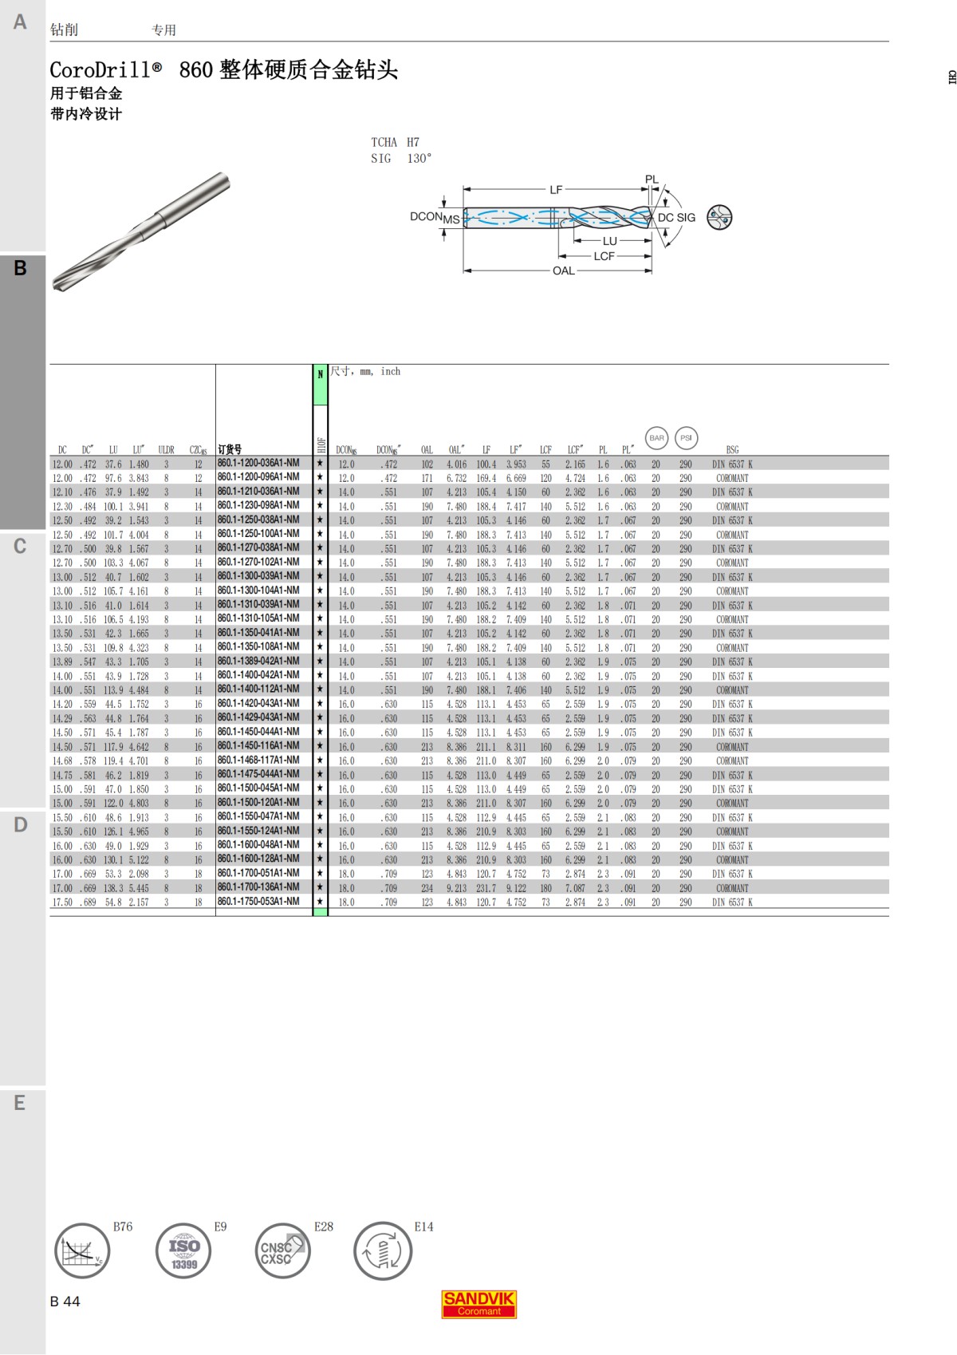Click page reference E14
Viewport: 957px width, 1355px height.
pos(423,1227)
